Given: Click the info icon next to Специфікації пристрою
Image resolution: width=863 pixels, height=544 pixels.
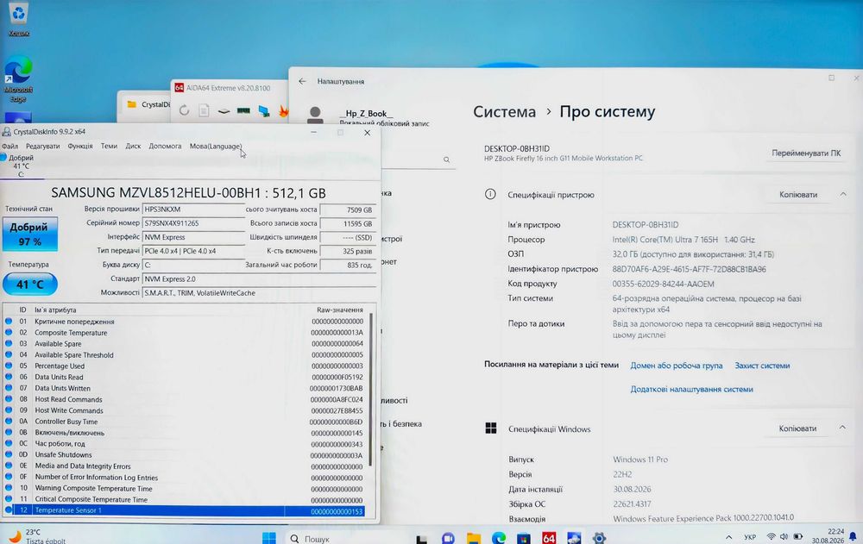Looking at the screenshot, I should point(490,194).
